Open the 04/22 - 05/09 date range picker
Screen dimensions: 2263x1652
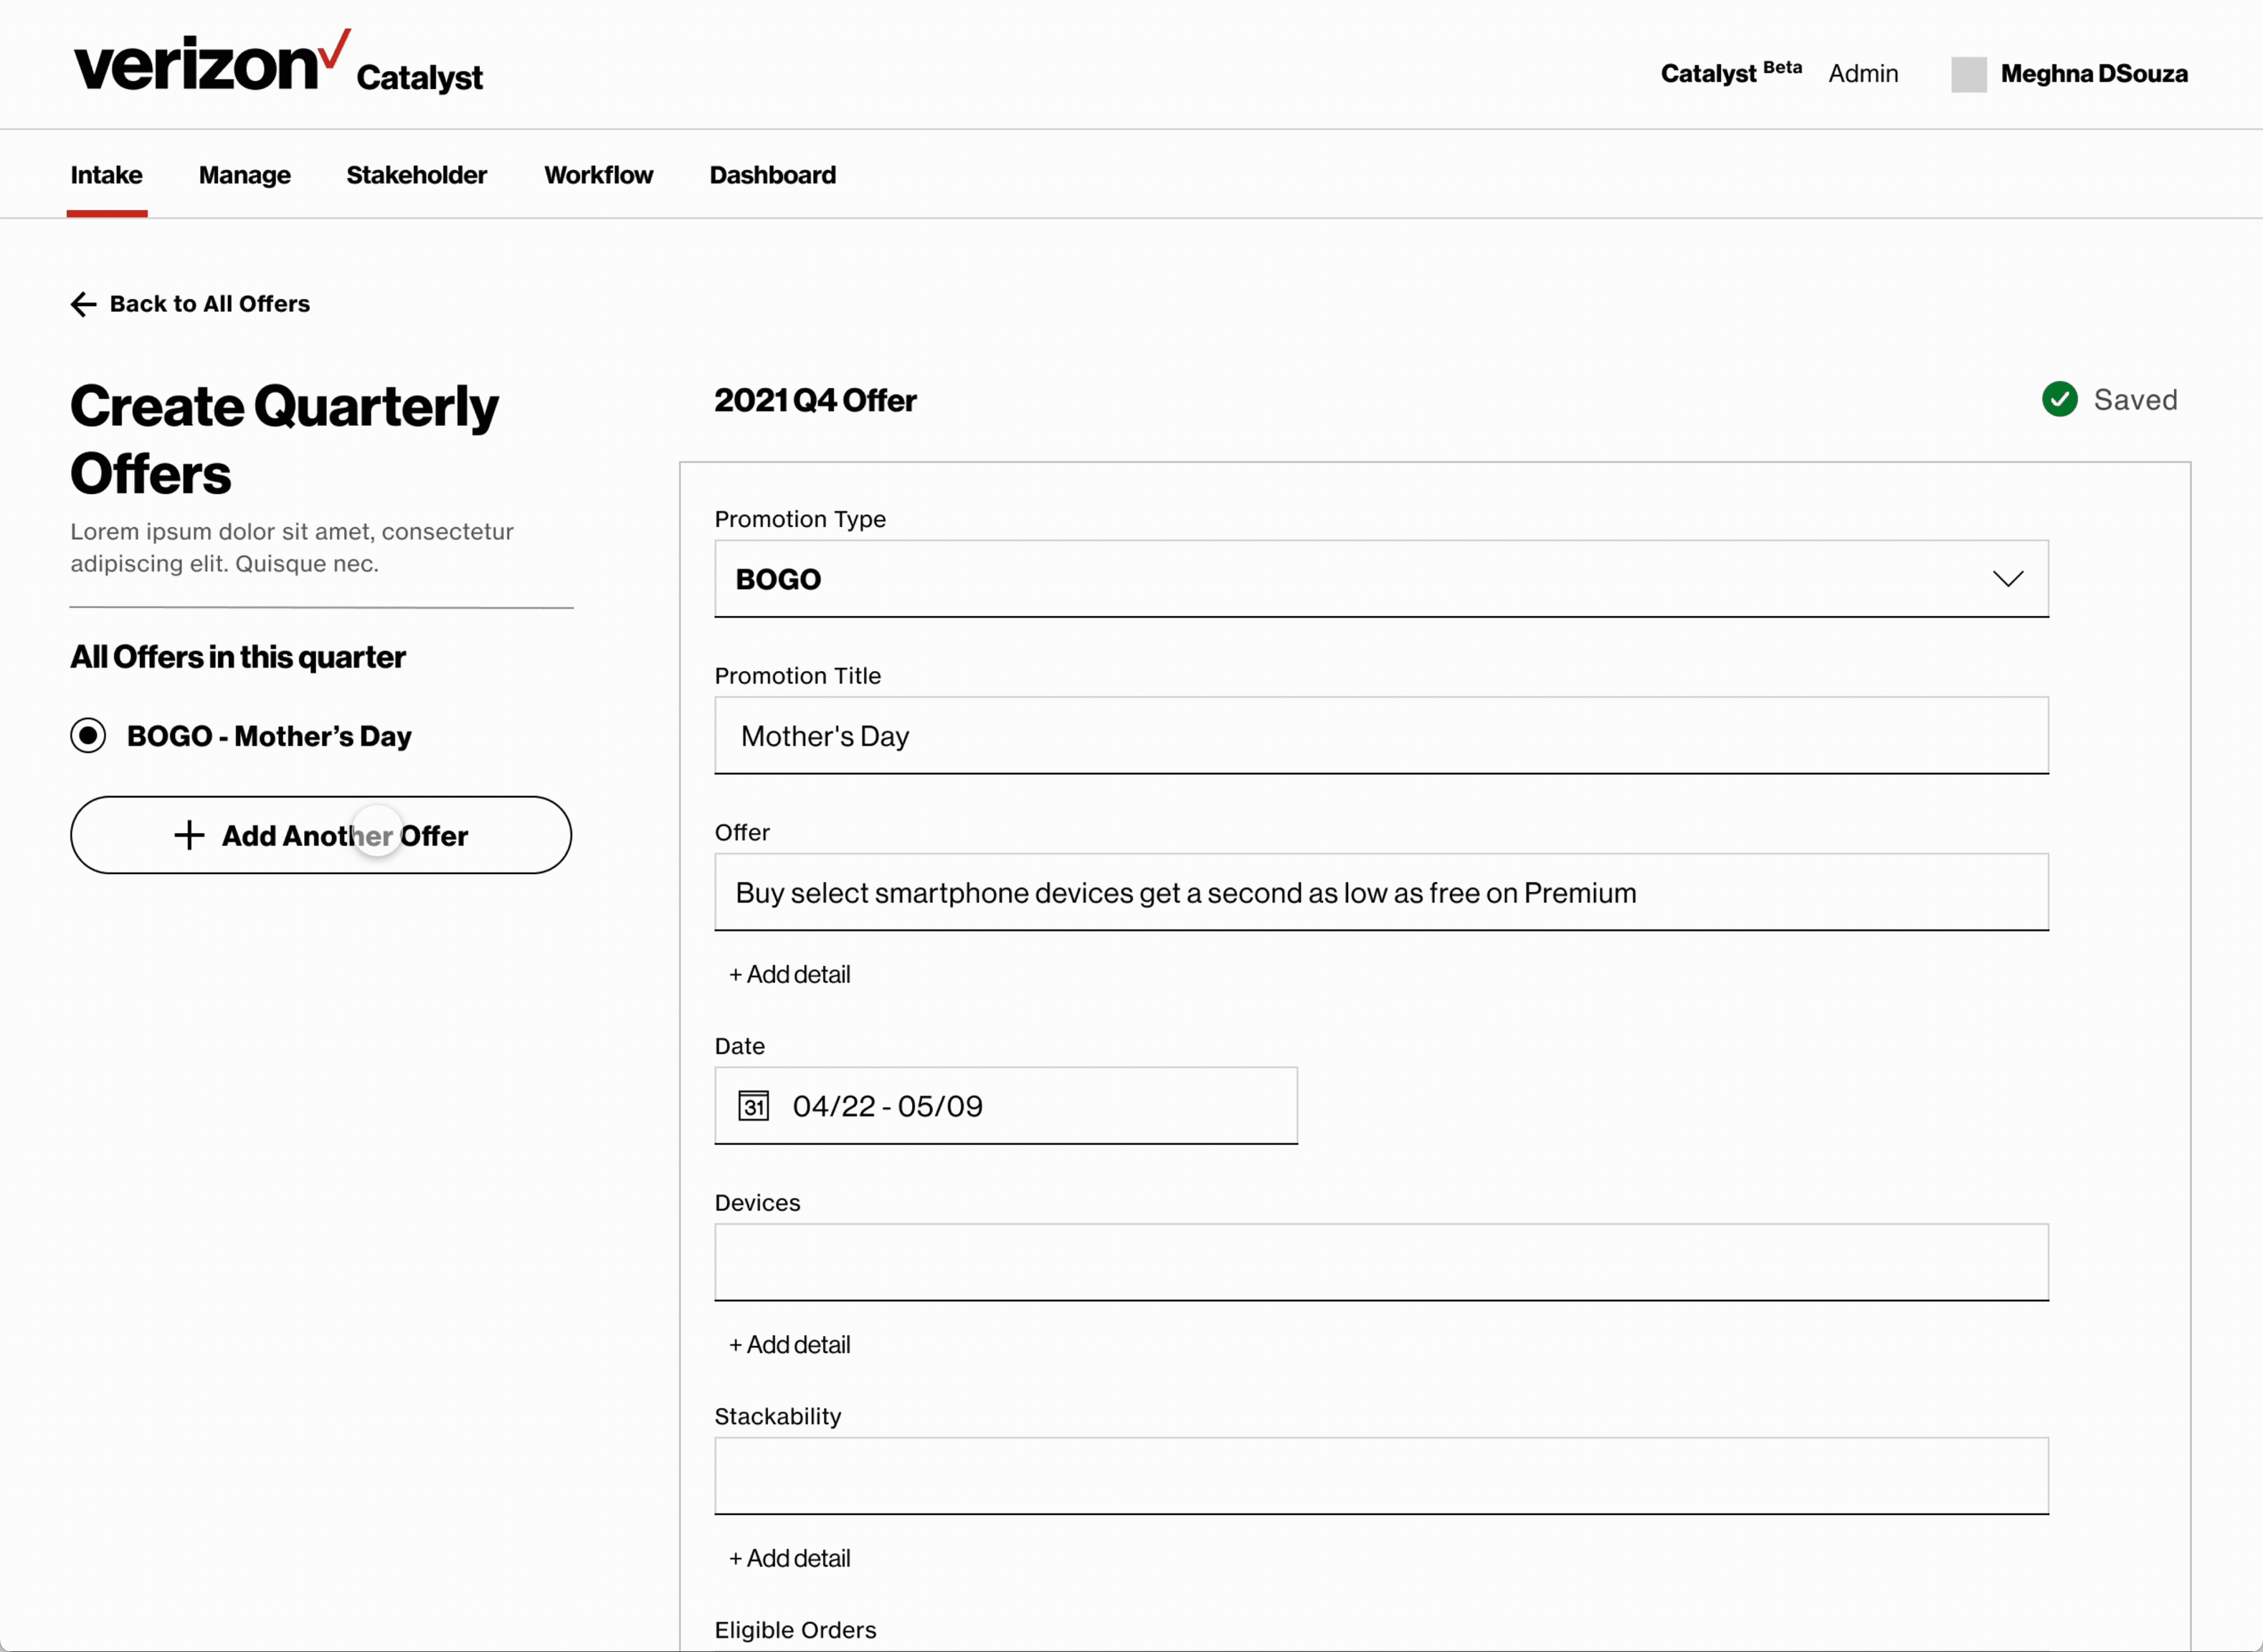click(1005, 1106)
